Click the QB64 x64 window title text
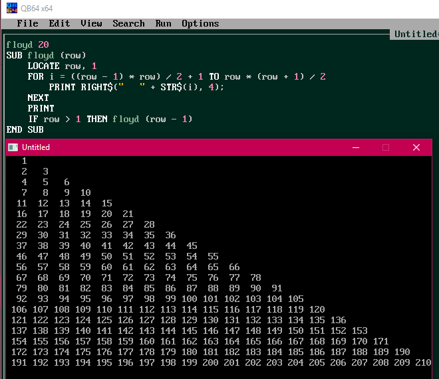This screenshot has width=439, height=379. coord(37,9)
